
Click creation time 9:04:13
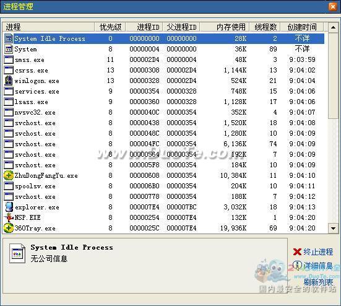(302, 207)
